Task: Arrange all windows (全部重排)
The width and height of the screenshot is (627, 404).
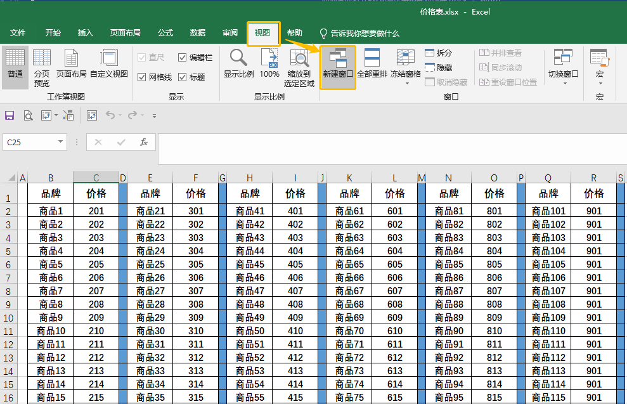Action: point(372,63)
